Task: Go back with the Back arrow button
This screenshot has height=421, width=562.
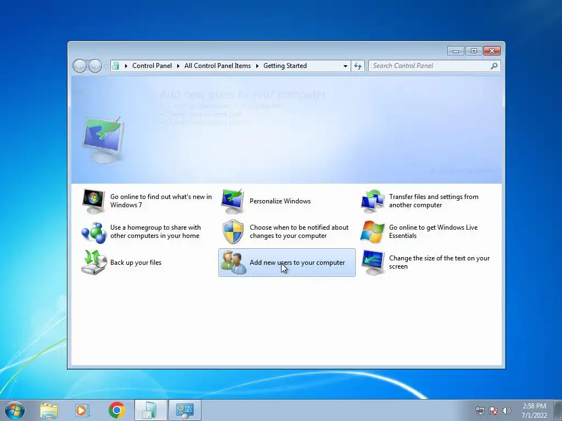Action: (x=79, y=66)
